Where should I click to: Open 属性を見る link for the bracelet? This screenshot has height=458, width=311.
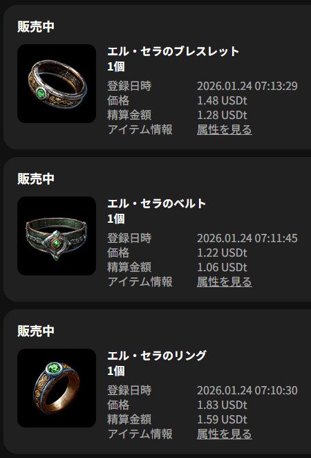(225, 129)
